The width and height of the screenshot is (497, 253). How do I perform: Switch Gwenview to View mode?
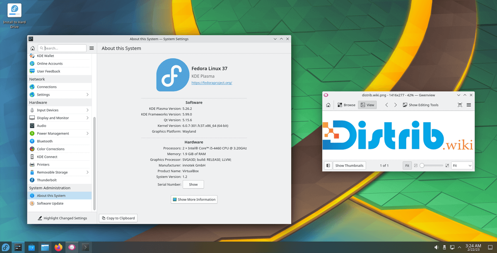[x=367, y=105]
